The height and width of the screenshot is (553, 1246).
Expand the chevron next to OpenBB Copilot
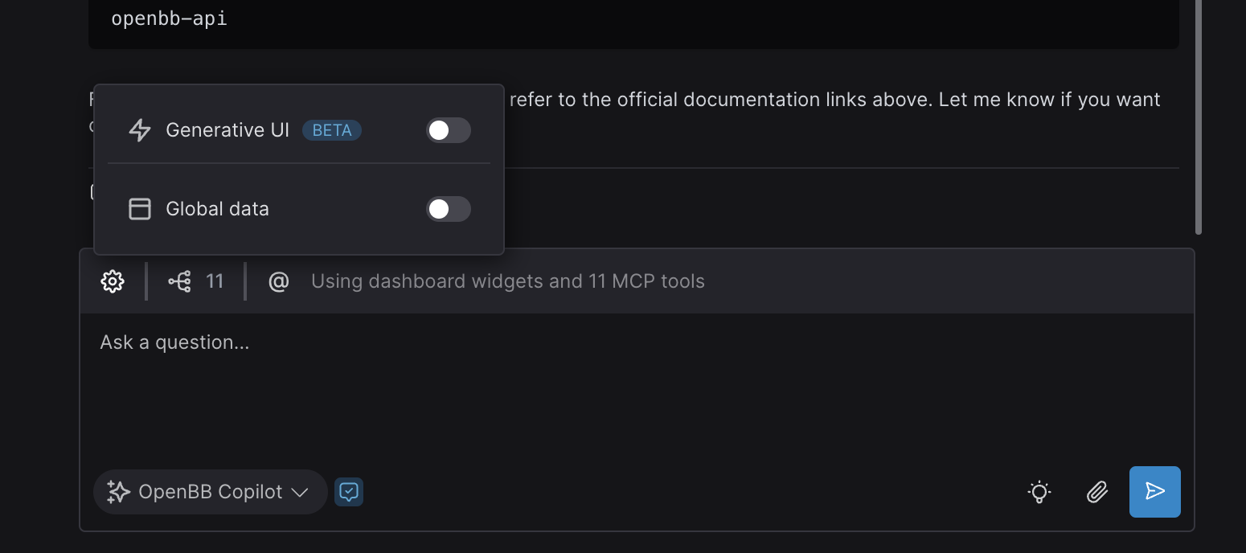click(x=300, y=492)
